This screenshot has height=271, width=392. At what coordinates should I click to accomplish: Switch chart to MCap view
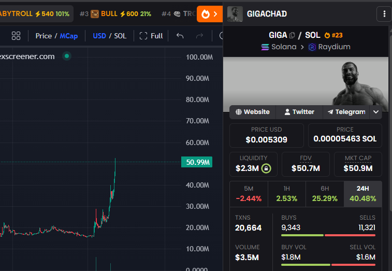69,36
